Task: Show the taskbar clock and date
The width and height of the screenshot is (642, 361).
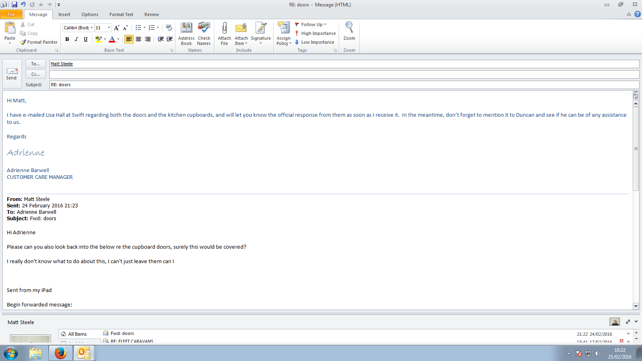Action: (620, 353)
